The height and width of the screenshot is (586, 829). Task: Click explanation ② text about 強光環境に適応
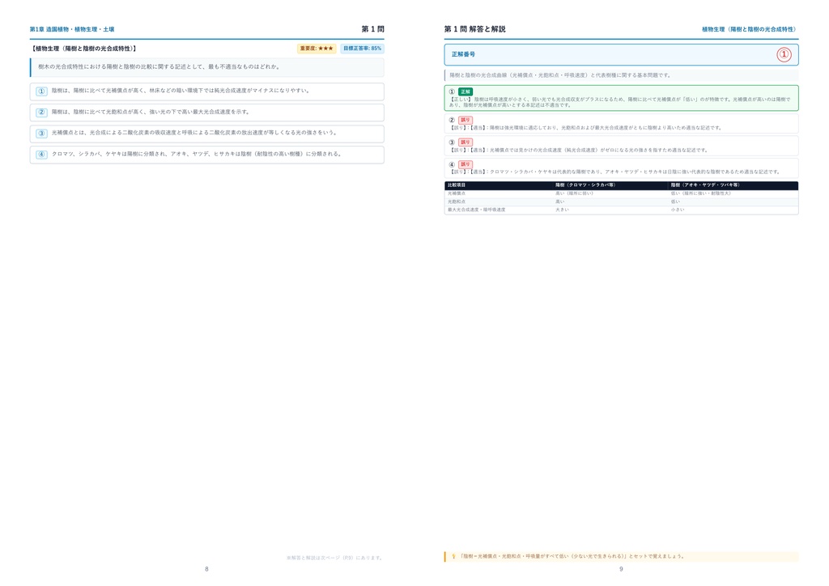click(585, 128)
